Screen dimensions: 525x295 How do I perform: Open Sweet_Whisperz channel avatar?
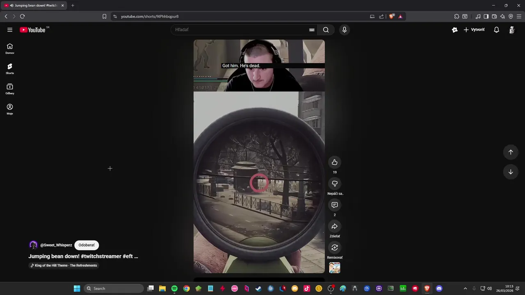pos(34,245)
